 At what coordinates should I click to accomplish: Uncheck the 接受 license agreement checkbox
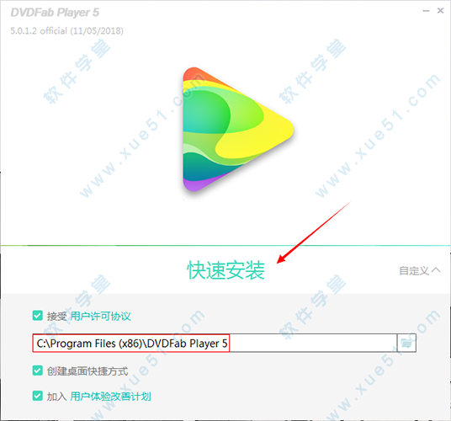pos(38,316)
